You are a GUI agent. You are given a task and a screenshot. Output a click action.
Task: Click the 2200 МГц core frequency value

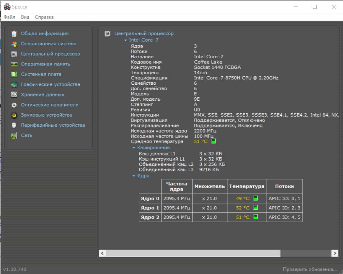[205, 131]
